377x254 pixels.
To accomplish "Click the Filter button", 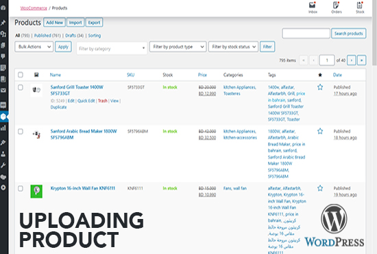I will point(267,47).
